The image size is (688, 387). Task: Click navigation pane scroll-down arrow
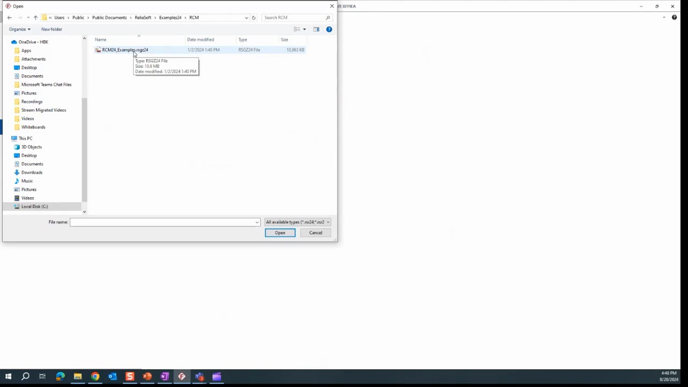[84, 212]
